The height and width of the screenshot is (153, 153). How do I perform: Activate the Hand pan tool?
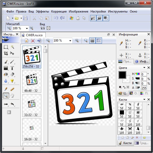12,96
